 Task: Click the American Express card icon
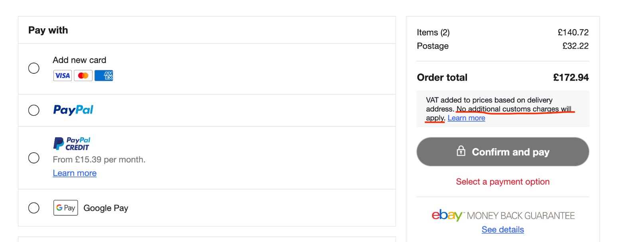pyautogui.click(x=104, y=75)
